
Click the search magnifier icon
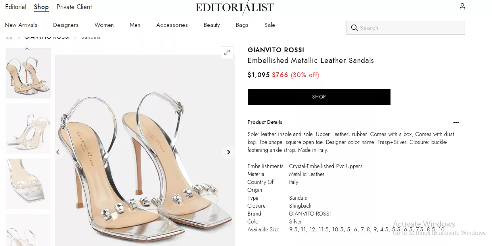(354, 28)
